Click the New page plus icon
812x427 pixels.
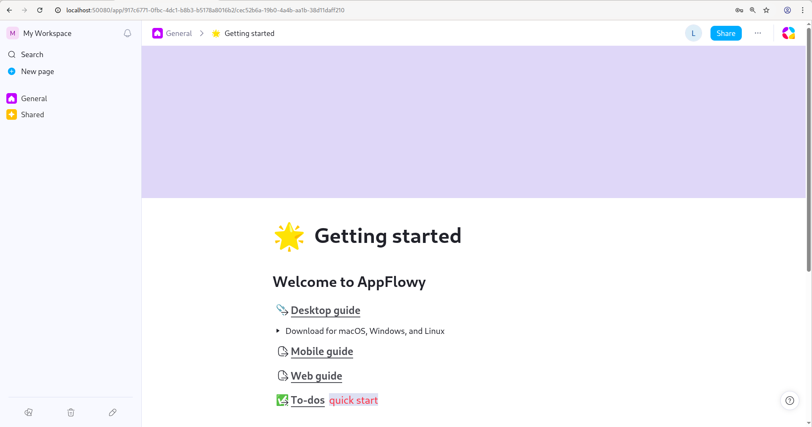pyautogui.click(x=12, y=72)
